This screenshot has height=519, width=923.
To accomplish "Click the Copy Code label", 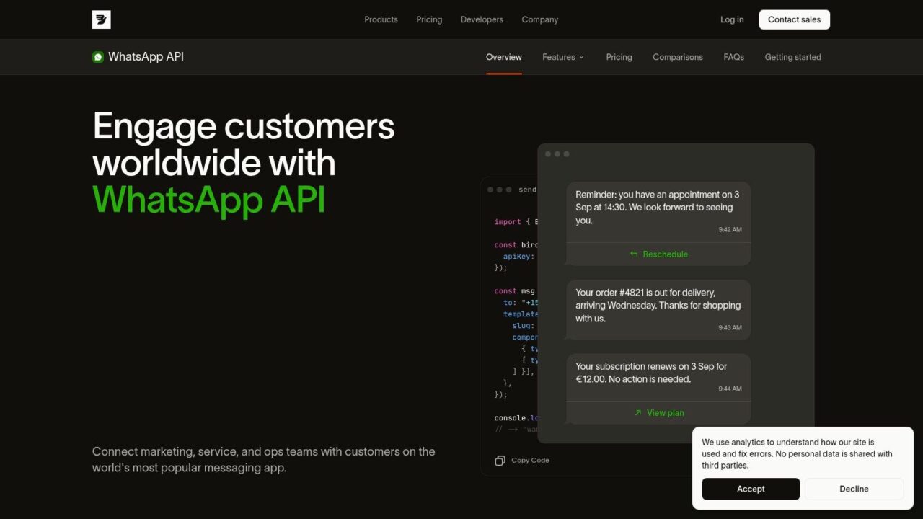I will click(530, 461).
